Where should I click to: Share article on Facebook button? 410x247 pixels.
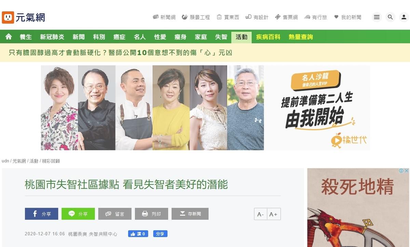tap(41, 214)
